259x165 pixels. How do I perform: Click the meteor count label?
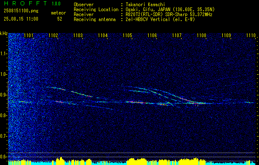click(58, 13)
